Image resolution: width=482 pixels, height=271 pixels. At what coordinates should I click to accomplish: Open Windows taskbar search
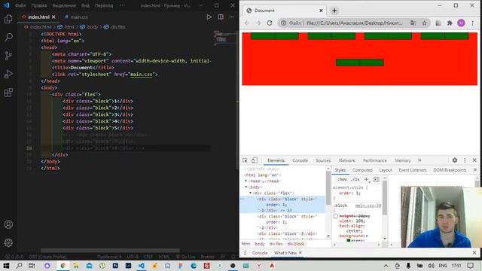[x=19, y=266]
